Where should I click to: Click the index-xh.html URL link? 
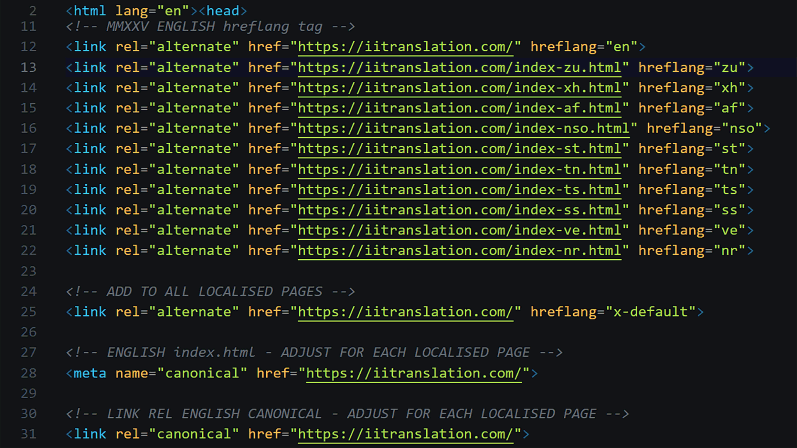(x=459, y=88)
